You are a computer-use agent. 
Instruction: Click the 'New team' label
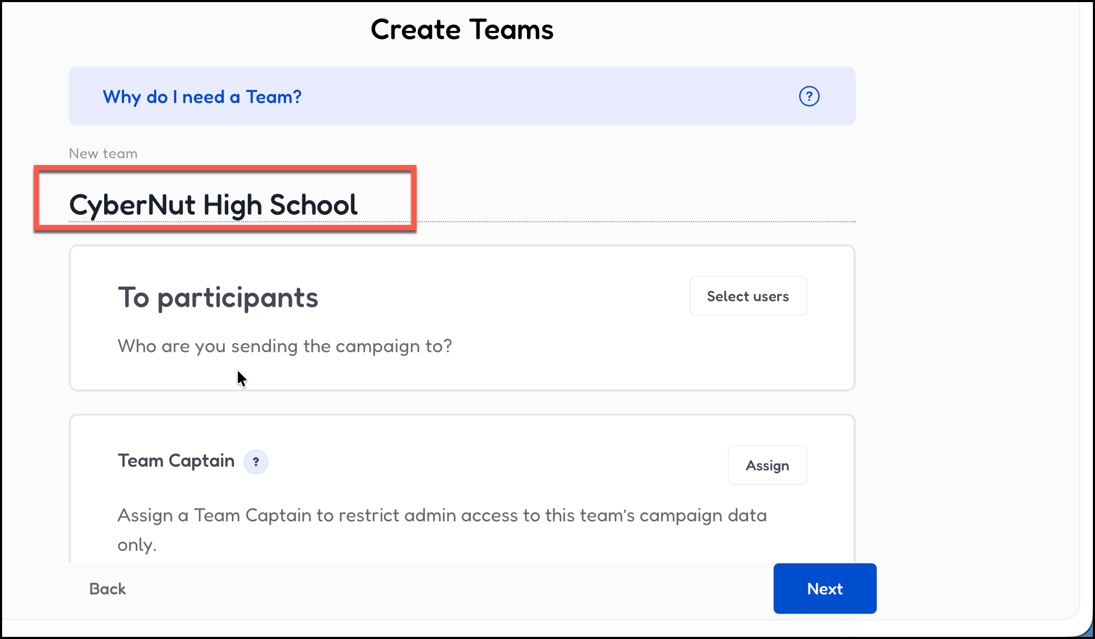tap(103, 153)
